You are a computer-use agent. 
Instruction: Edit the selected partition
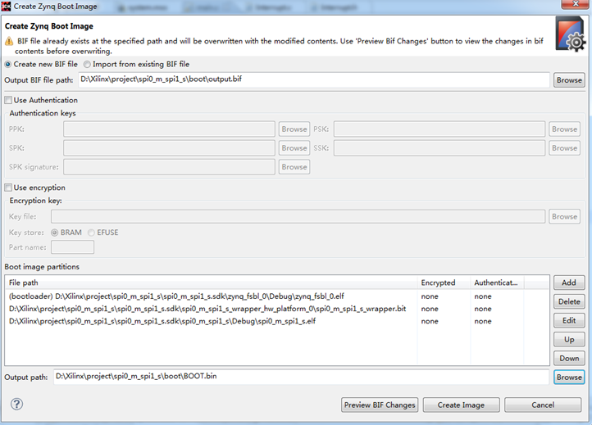click(569, 320)
